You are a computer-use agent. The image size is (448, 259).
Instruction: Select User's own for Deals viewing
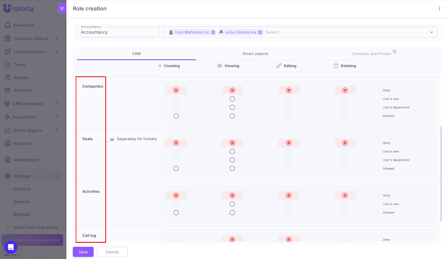click(232, 151)
